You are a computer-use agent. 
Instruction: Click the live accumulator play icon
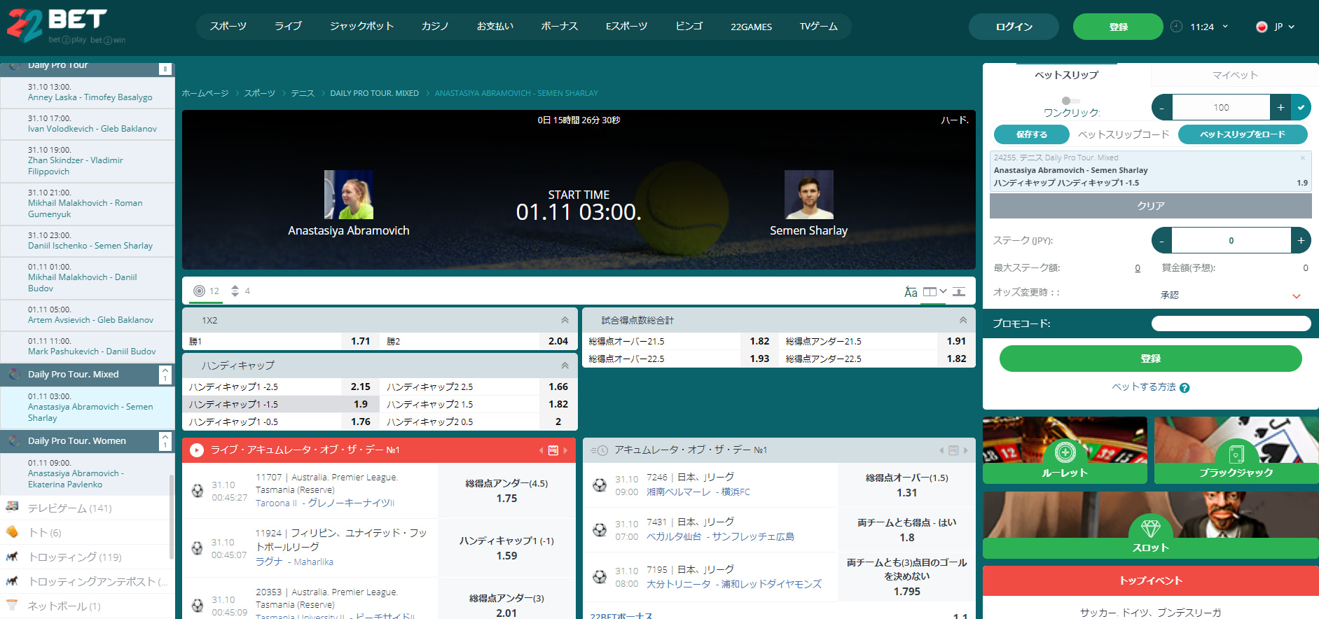(x=197, y=450)
